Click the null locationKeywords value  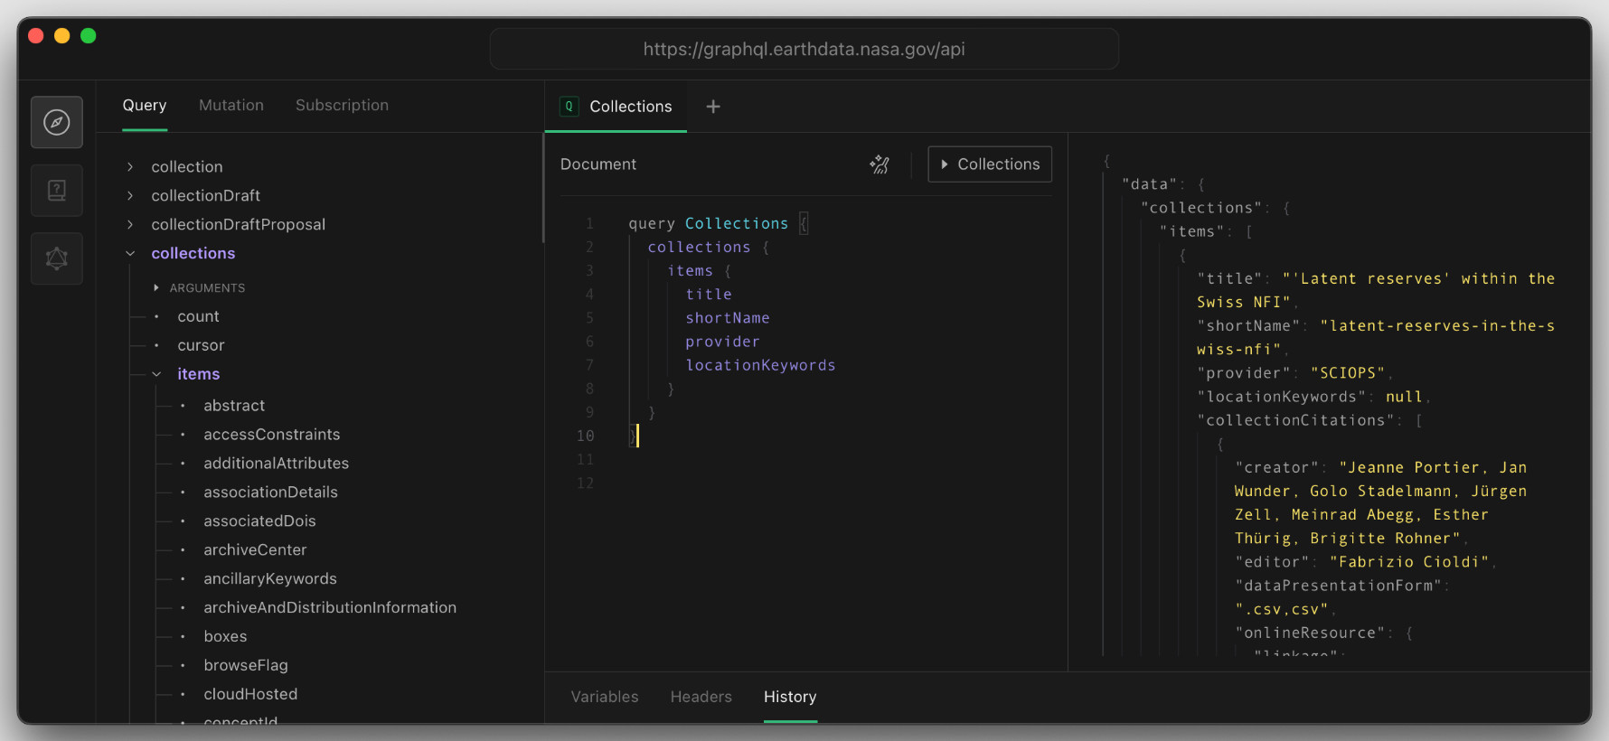coord(1404,397)
